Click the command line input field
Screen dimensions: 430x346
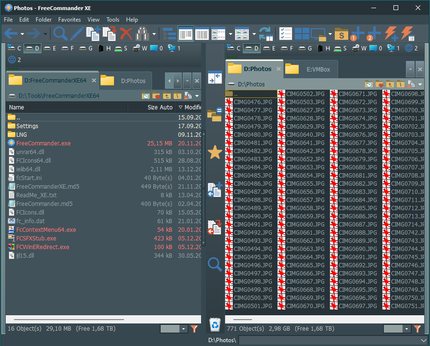coord(329,340)
